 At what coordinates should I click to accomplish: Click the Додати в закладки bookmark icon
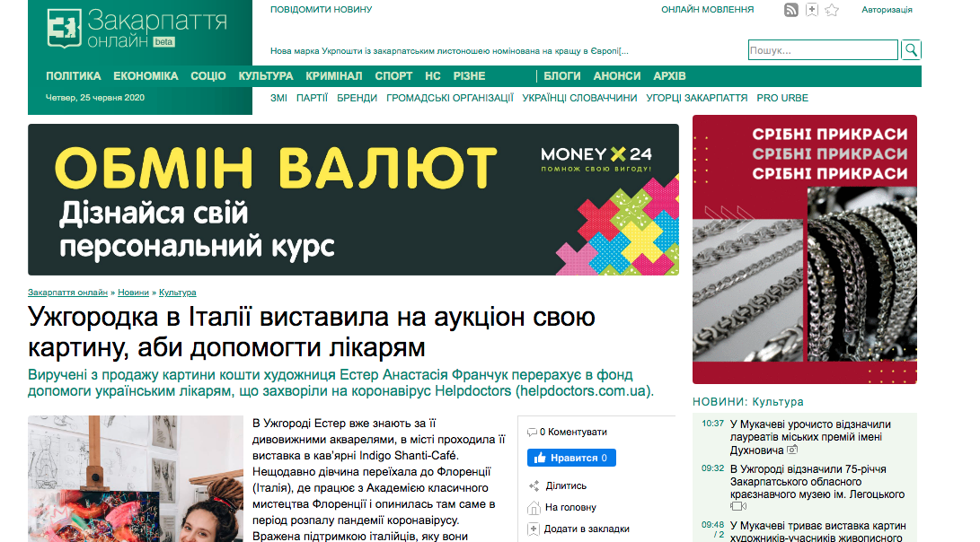[534, 529]
